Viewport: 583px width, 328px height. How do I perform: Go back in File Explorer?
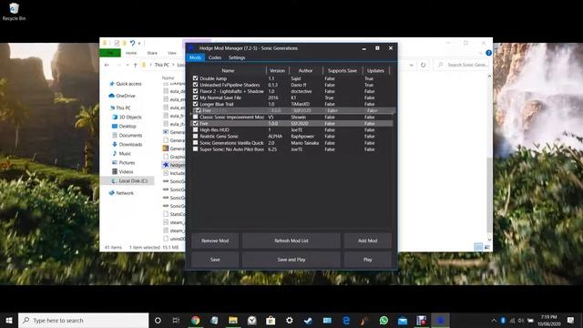[x=107, y=65]
